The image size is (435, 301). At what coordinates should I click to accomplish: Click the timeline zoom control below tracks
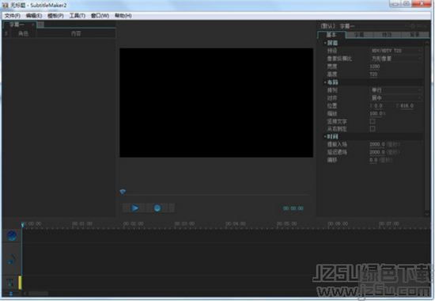click(11, 293)
